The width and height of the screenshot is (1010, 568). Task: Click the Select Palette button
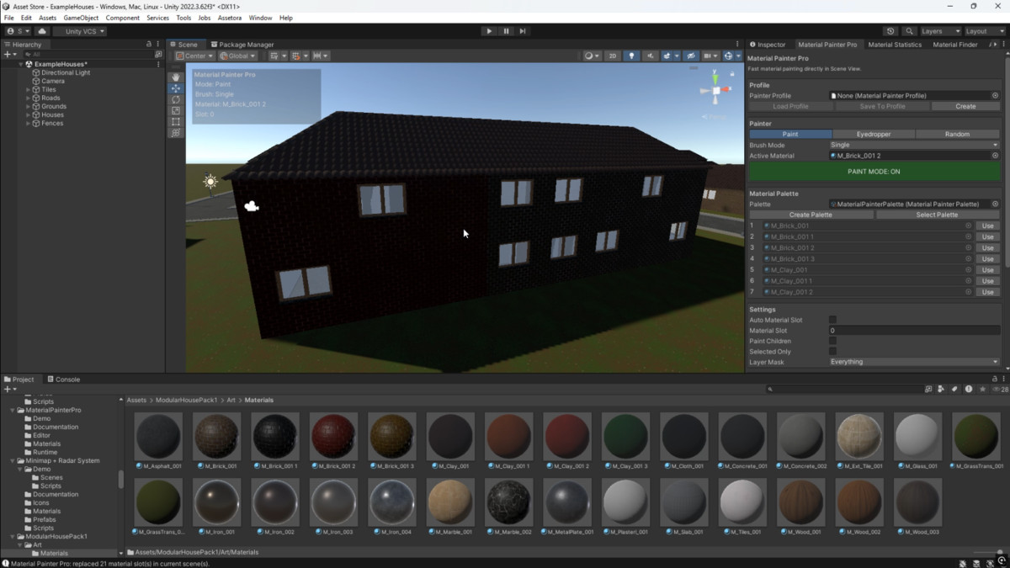(x=937, y=215)
